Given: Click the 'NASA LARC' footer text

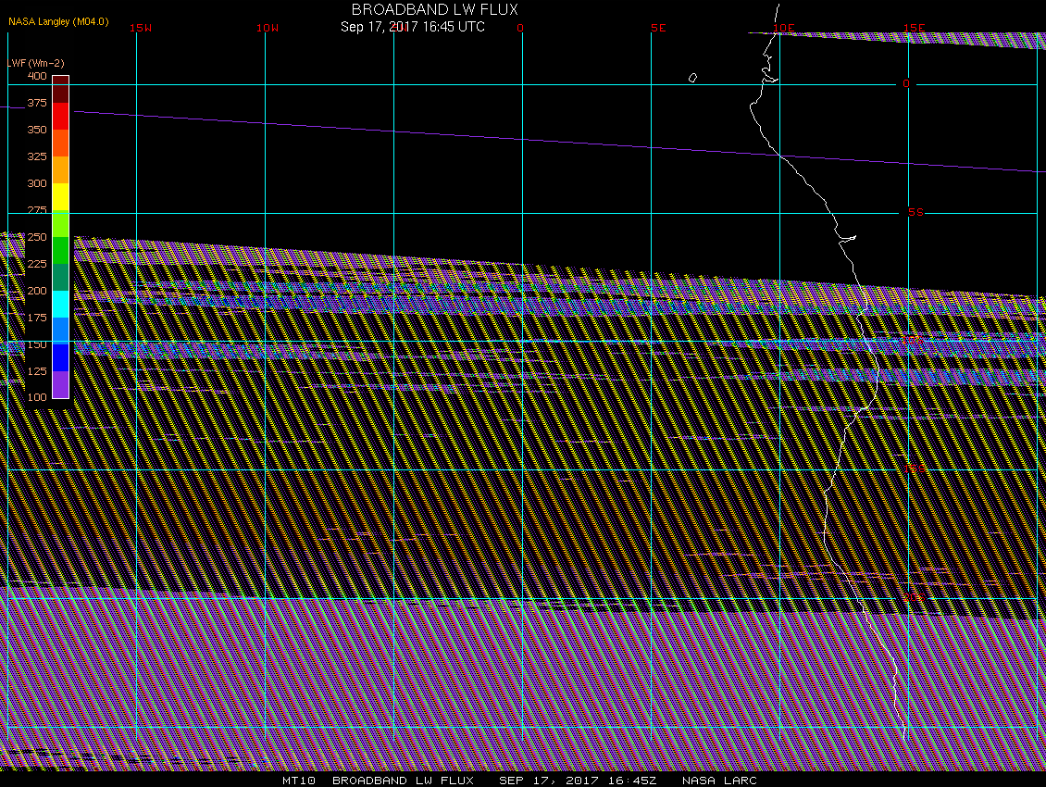Looking at the screenshot, I should tap(719, 781).
